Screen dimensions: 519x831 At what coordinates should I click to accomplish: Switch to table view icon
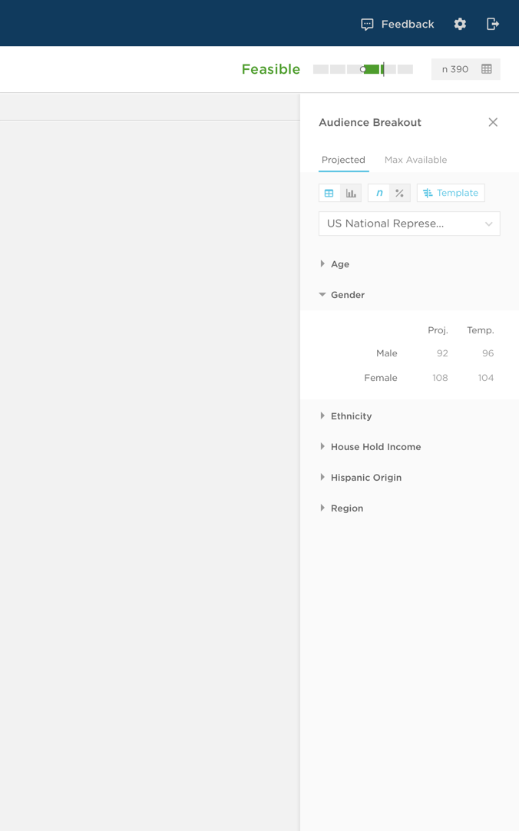pos(329,193)
